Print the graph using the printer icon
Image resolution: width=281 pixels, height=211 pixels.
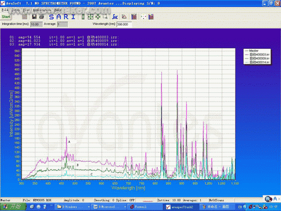pyautogui.click(x=42, y=17)
